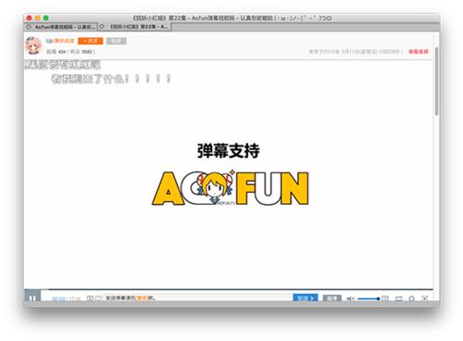Open the orange uploader name link
The width and height of the screenshot is (463, 341).
pos(64,41)
